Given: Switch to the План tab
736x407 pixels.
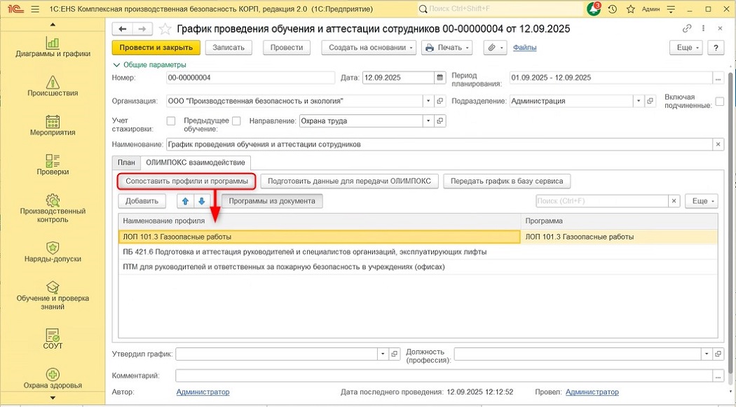Looking at the screenshot, I should [x=126, y=162].
